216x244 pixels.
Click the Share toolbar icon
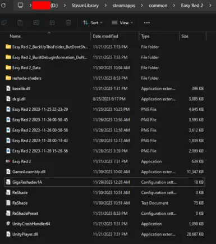click(x=52, y=22)
